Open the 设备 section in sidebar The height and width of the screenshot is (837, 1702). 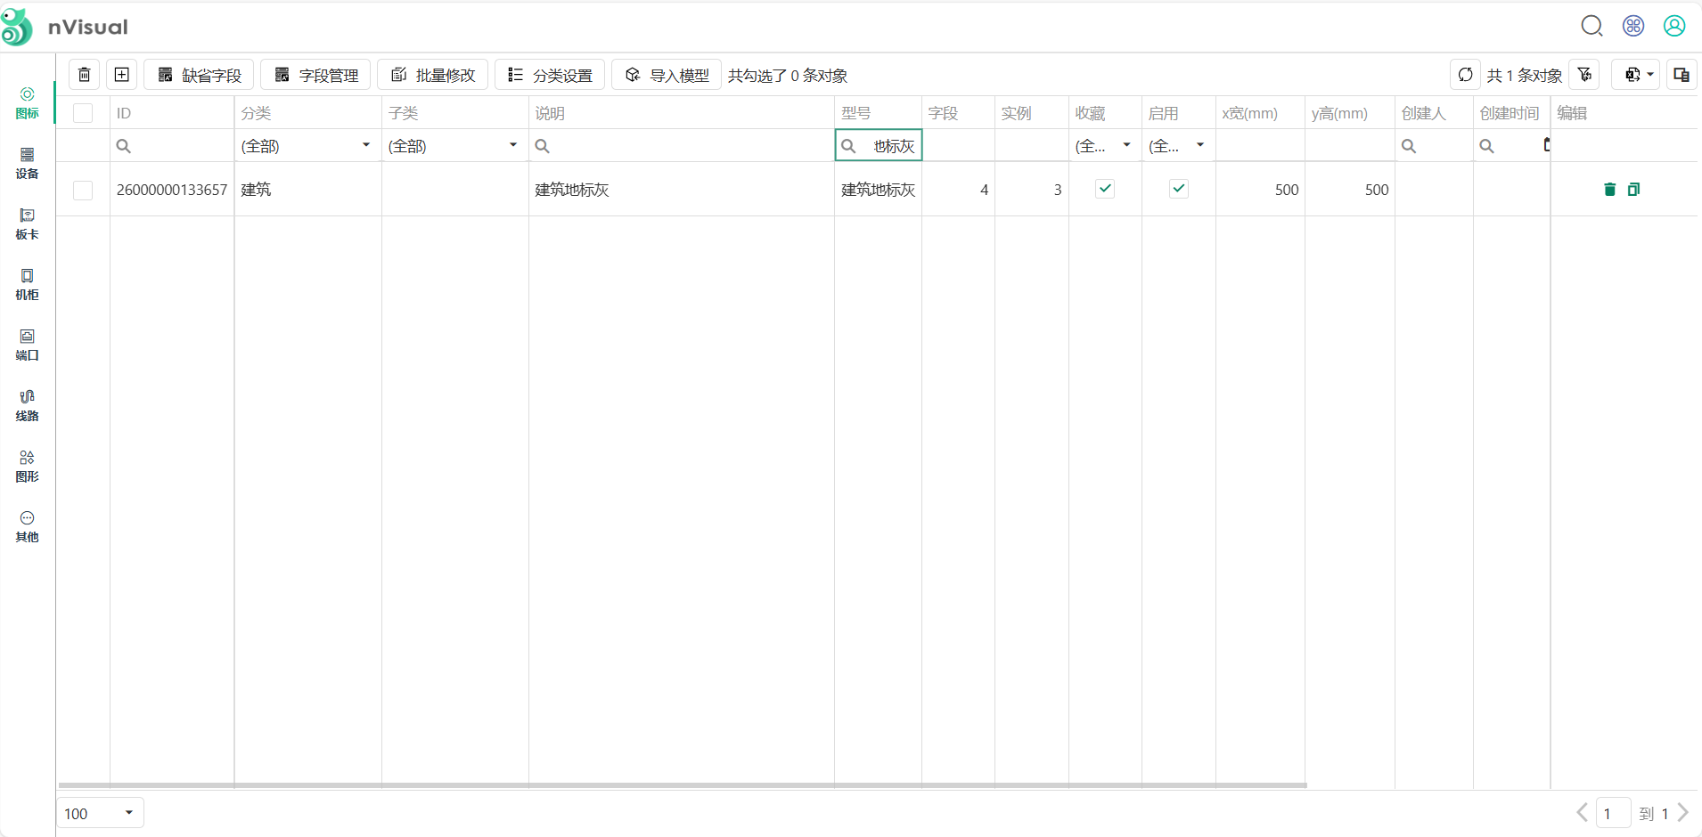point(28,164)
